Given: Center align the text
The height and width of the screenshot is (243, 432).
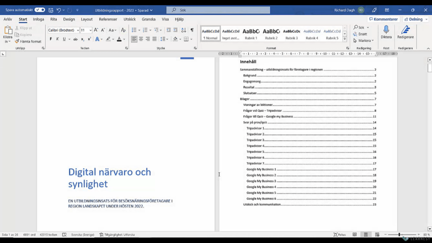Looking at the screenshot, I should coord(141,39).
